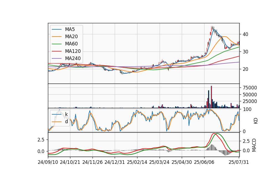Click the 25/02/14 date axis label

click(x=137, y=162)
